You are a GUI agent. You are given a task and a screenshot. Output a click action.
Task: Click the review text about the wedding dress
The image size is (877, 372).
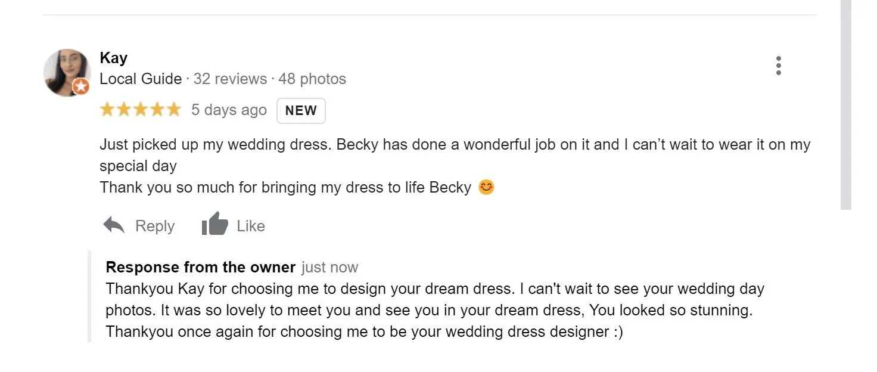(x=455, y=166)
